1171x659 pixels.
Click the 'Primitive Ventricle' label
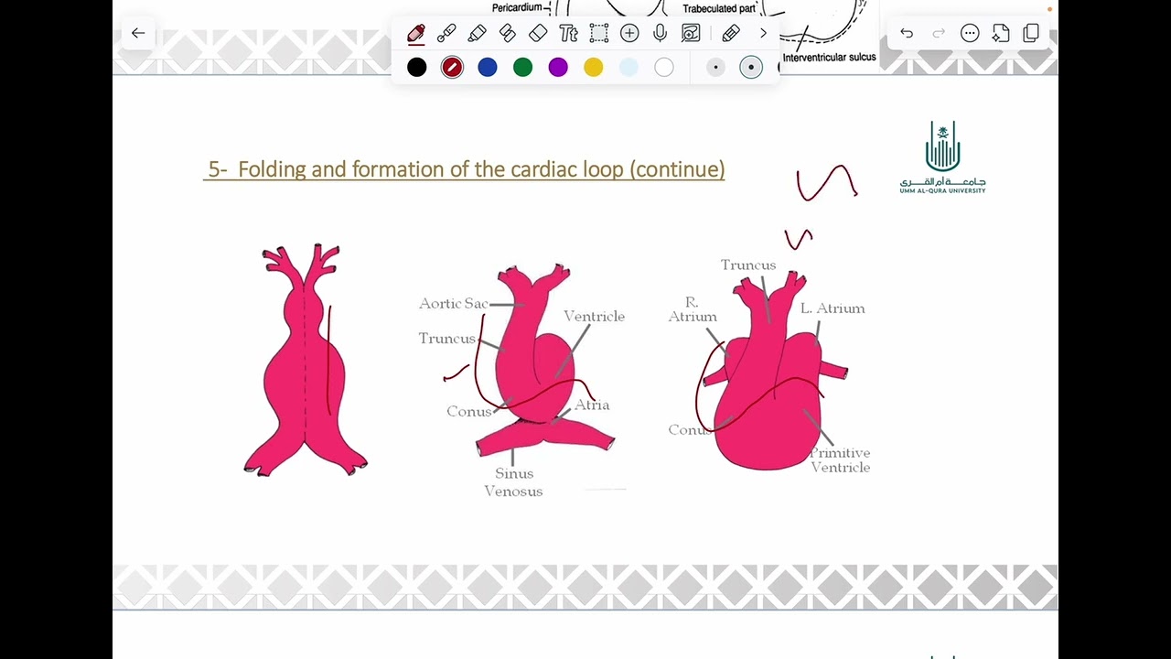point(840,459)
